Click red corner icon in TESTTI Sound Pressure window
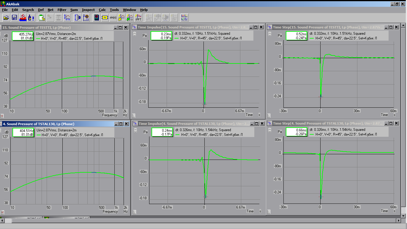The image size is (407, 229). point(2,116)
